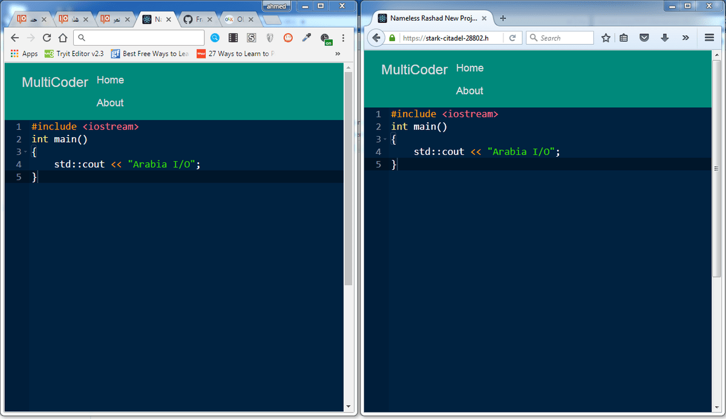This screenshot has height=419, width=726.
Task: Click the std::cout line in the Chrome editor
Action: 127,164
